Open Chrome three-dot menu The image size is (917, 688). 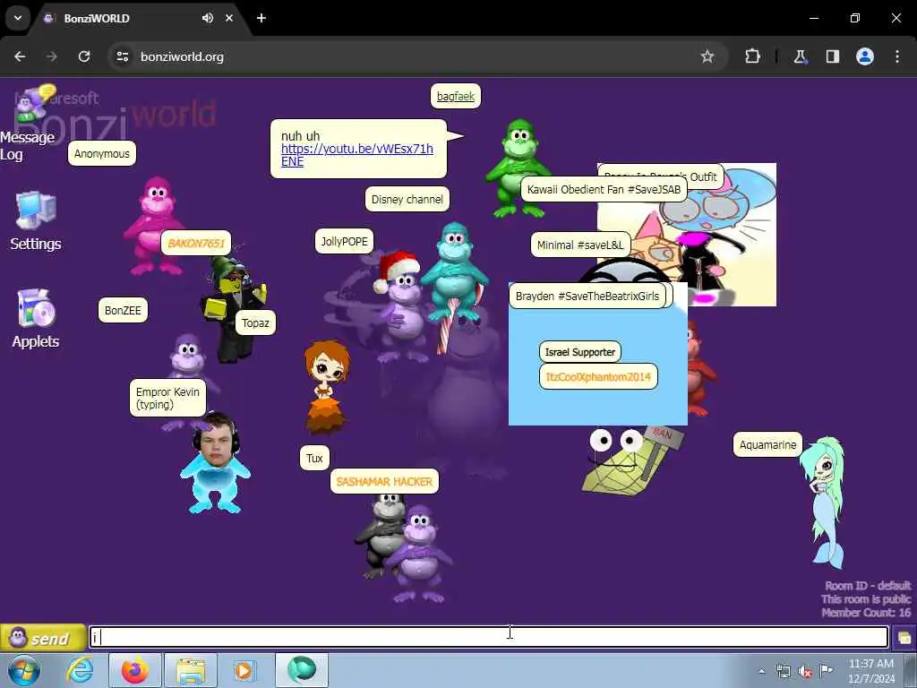pos(897,56)
